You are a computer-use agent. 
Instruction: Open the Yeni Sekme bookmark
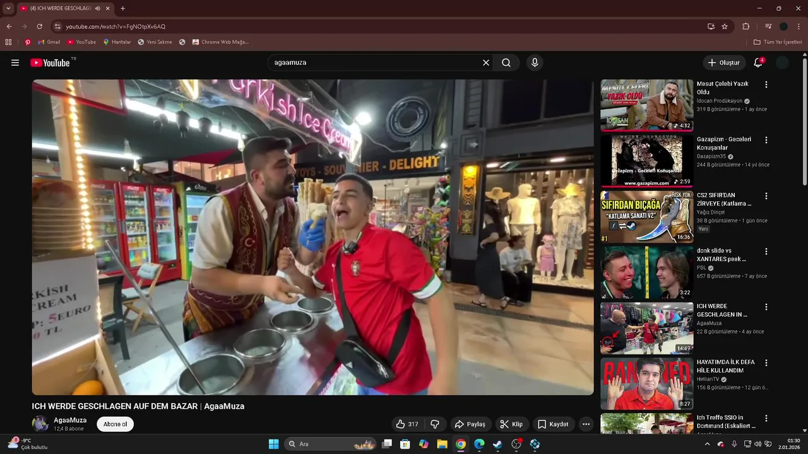[x=155, y=42]
